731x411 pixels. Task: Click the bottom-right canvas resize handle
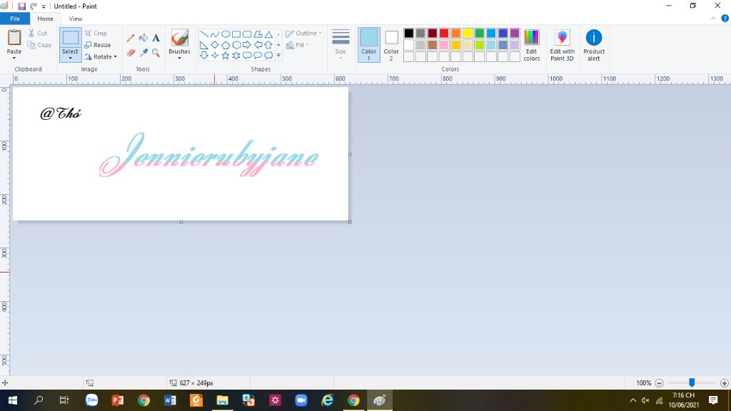coord(350,222)
